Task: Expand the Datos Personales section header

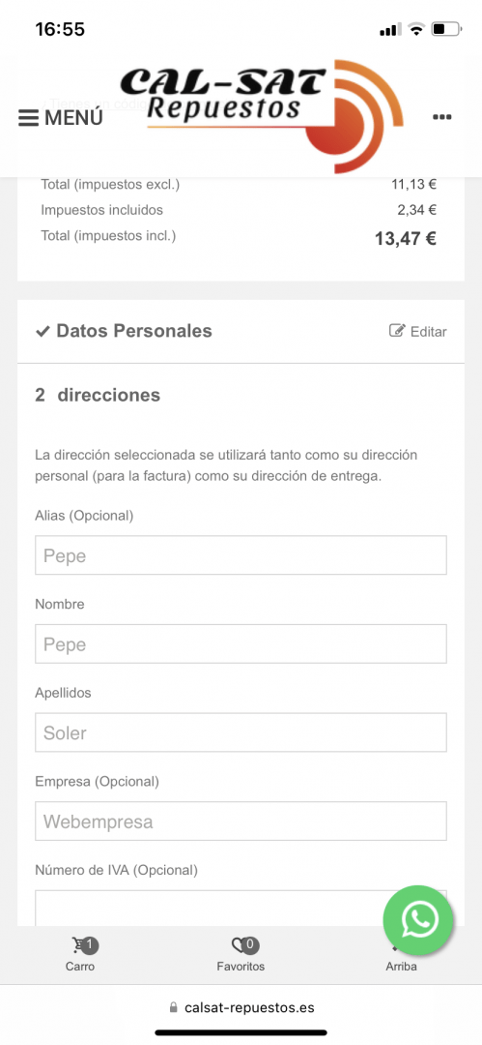Action: [x=241, y=331]
